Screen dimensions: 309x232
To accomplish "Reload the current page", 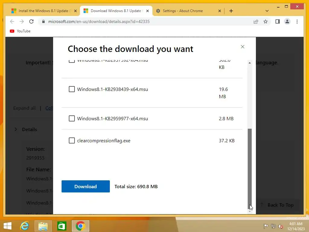I will [x=31, y=21].
